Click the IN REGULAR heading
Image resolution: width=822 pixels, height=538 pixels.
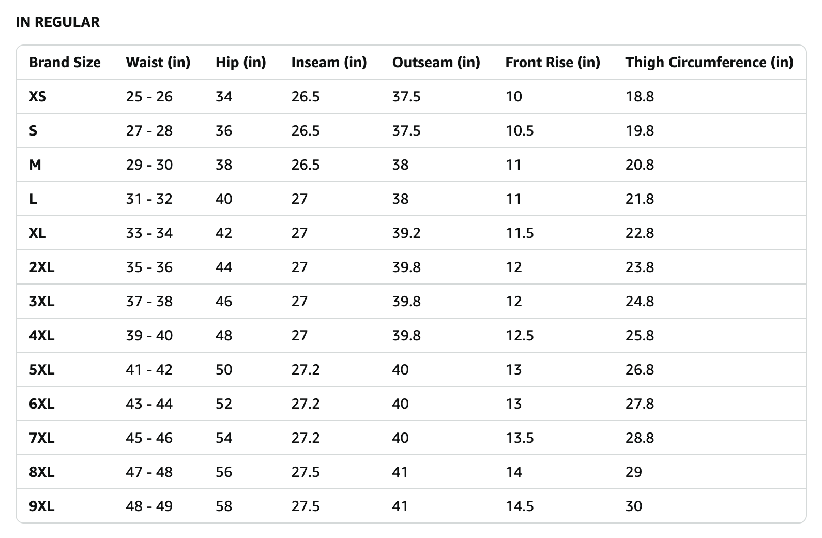click(x=57, y=22)
